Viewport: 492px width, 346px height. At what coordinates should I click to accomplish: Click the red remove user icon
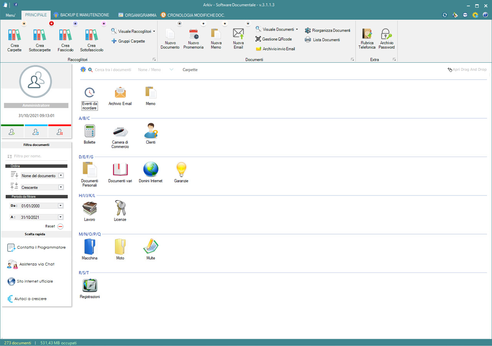point(60,132)
